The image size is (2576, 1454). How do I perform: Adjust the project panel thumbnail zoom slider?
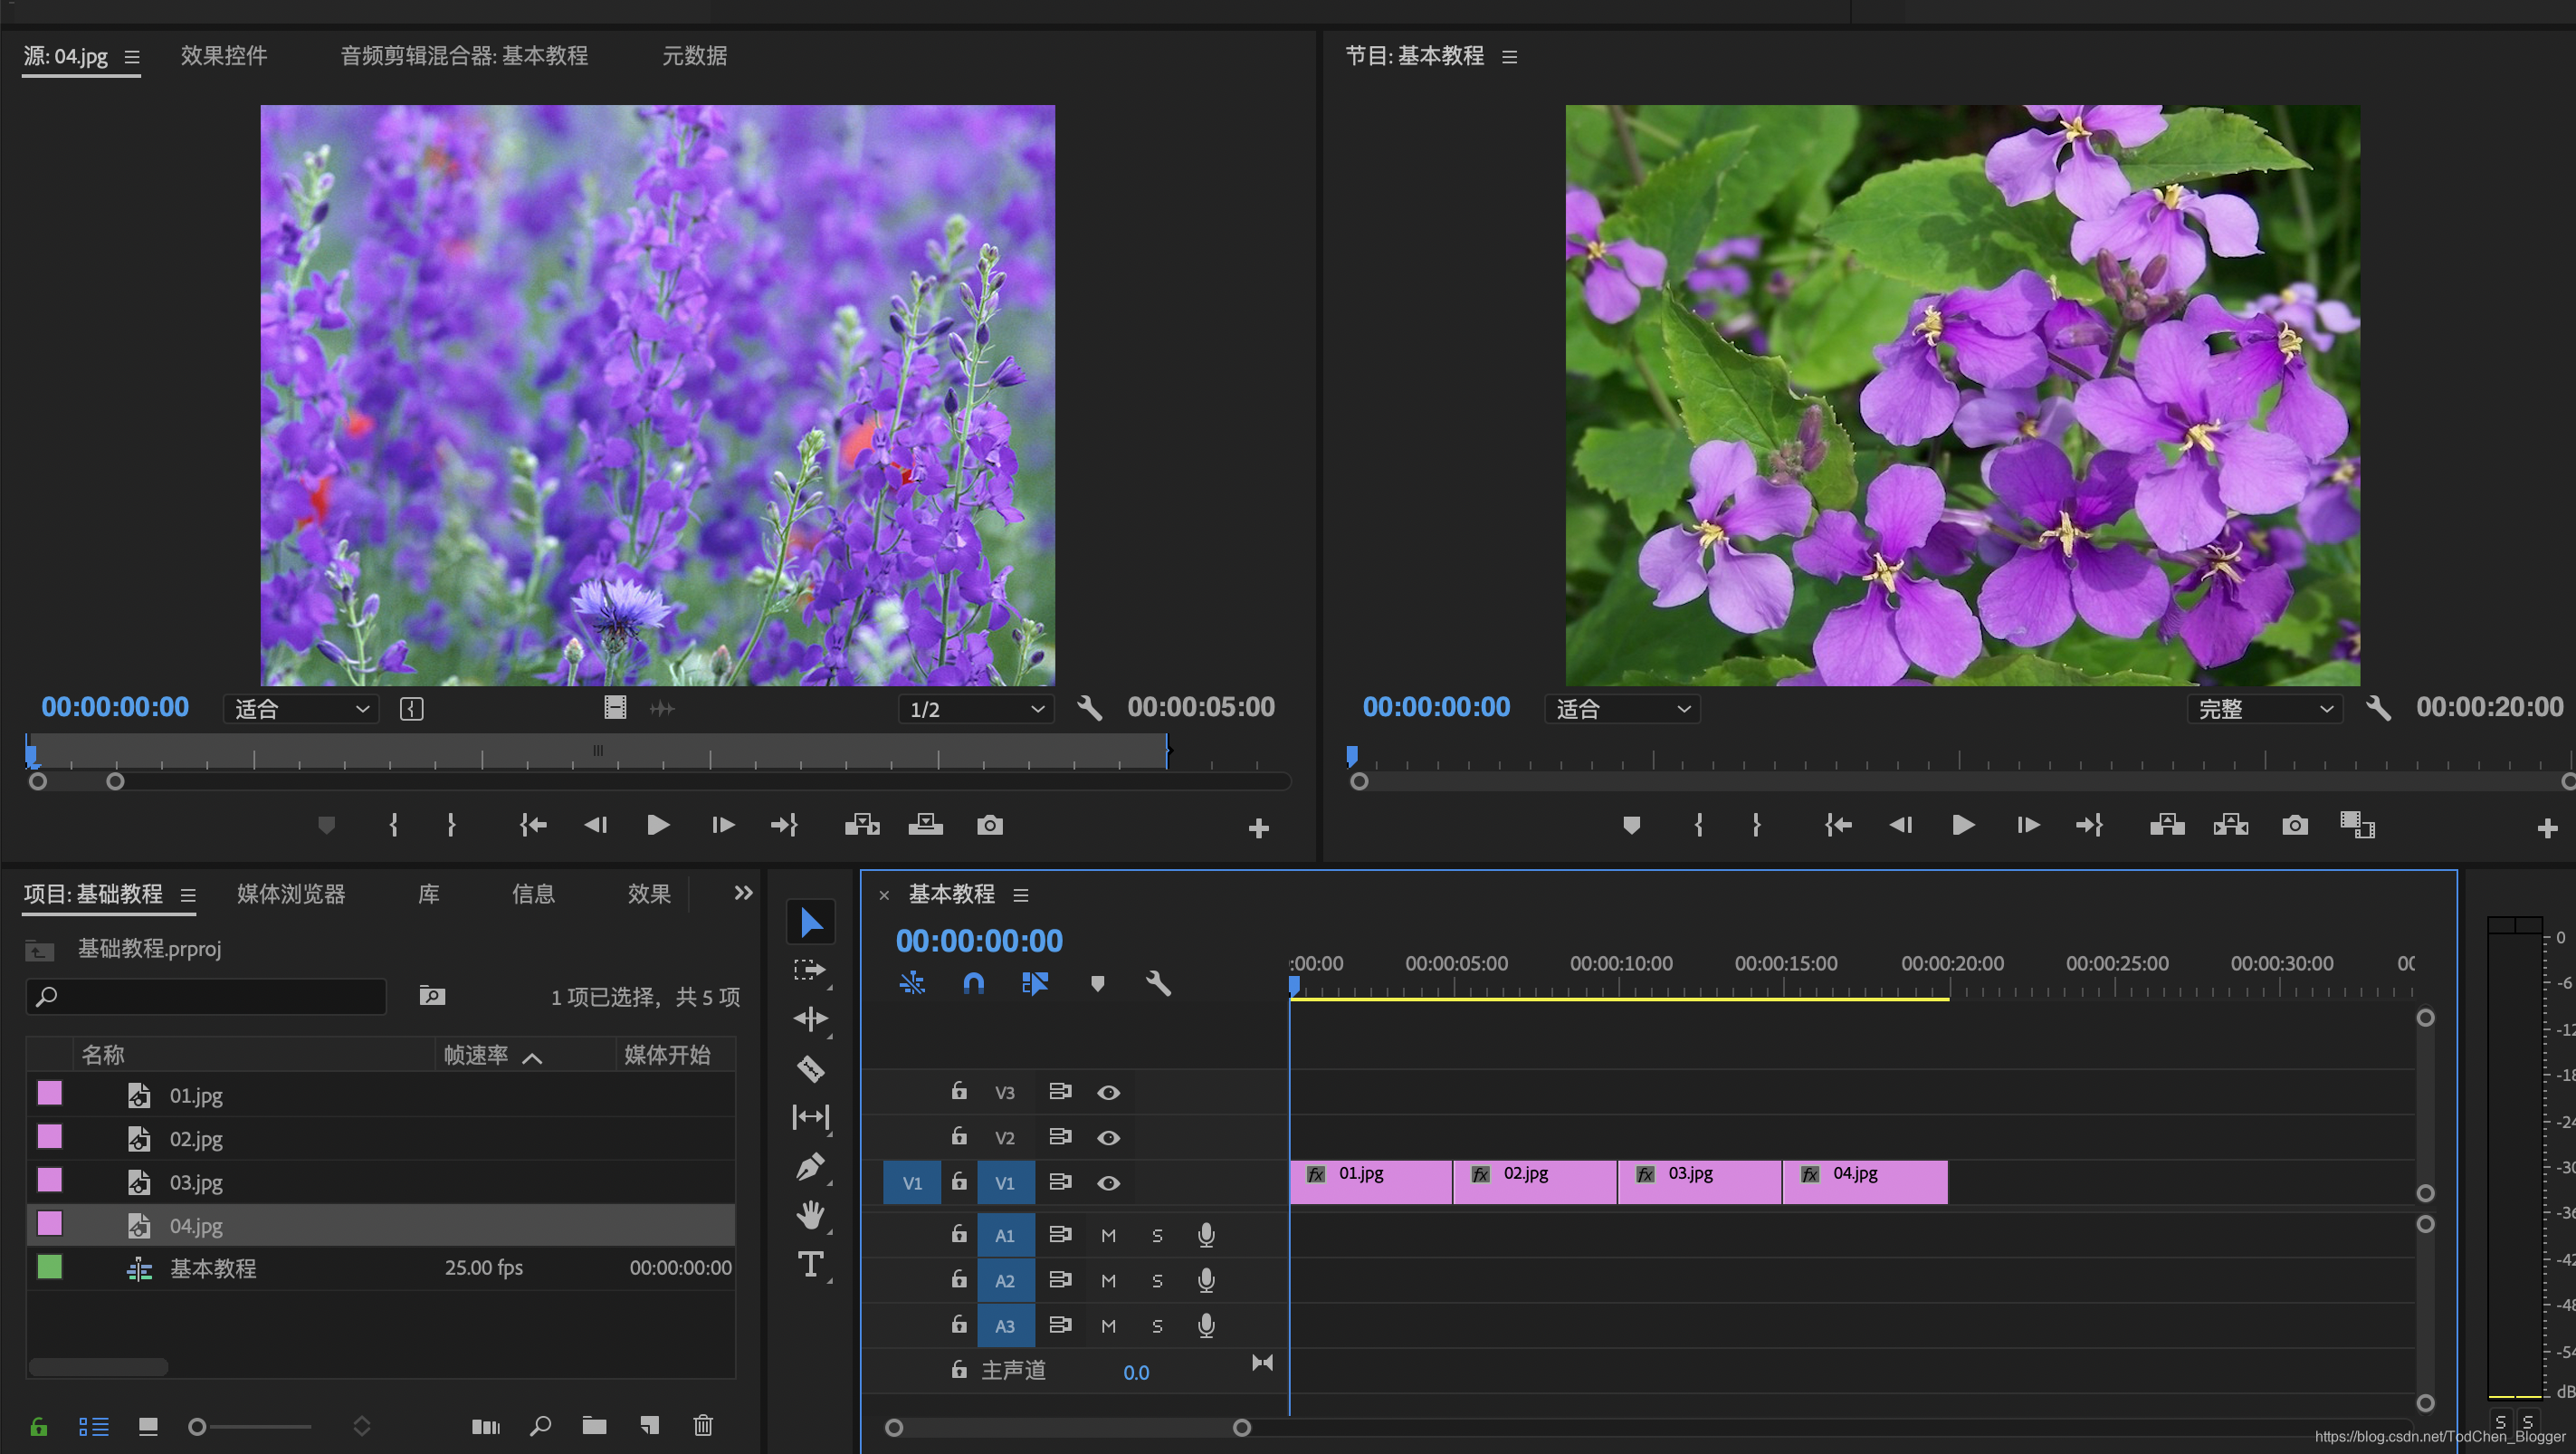click(x=198, y=1427)
